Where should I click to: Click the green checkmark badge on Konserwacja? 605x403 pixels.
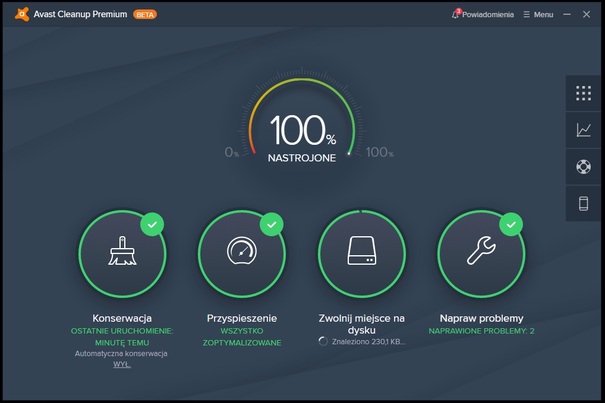[x=152, y=224]
